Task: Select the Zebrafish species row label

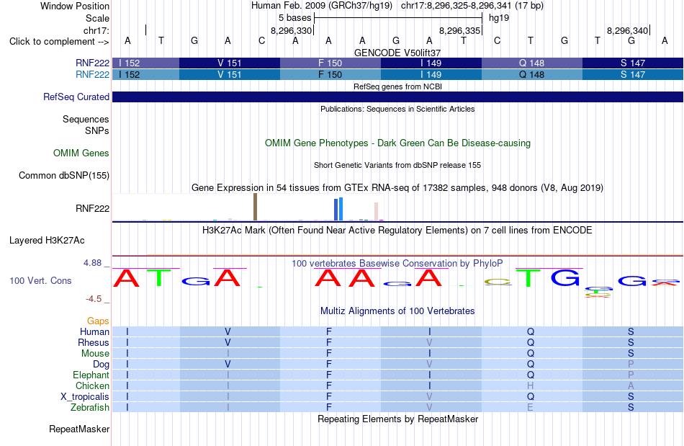Action: click(x=90, y=407)
